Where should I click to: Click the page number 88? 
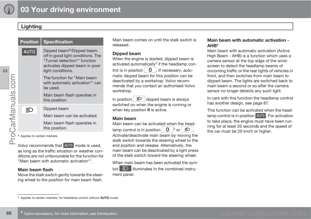click(7, 213)
